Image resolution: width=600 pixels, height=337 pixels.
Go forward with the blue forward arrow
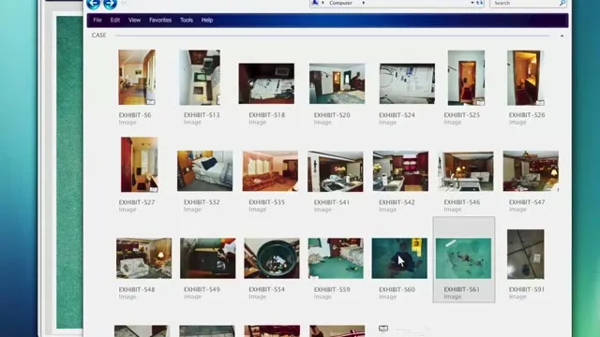point(110,4)
